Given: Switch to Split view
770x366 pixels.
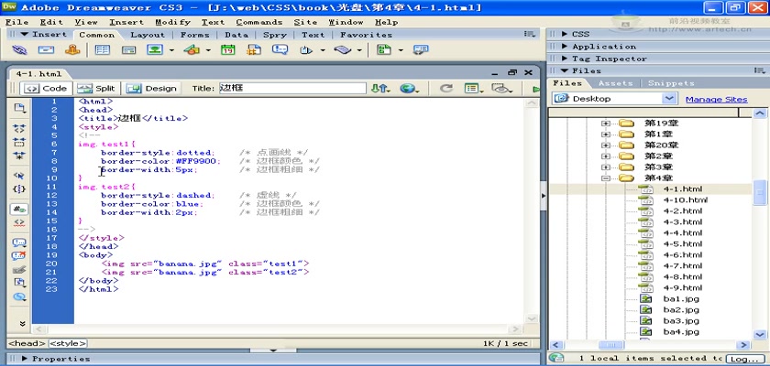Looking at the screenshot, I should point(96,89).
